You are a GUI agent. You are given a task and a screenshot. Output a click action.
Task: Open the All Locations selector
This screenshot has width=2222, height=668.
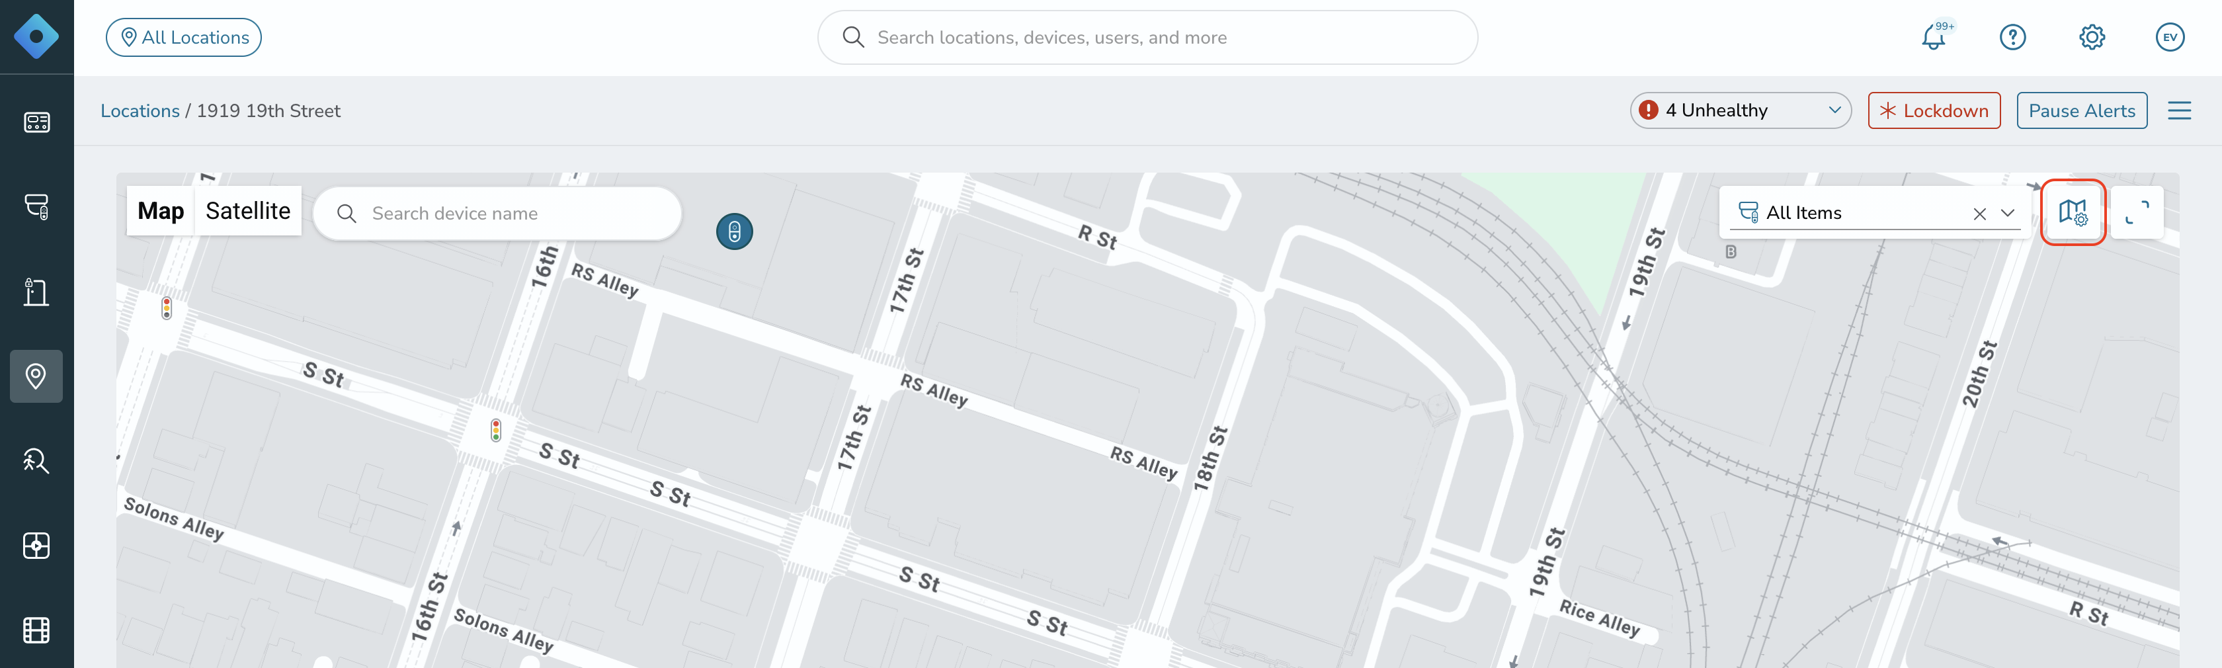click(x=184, y=37)
